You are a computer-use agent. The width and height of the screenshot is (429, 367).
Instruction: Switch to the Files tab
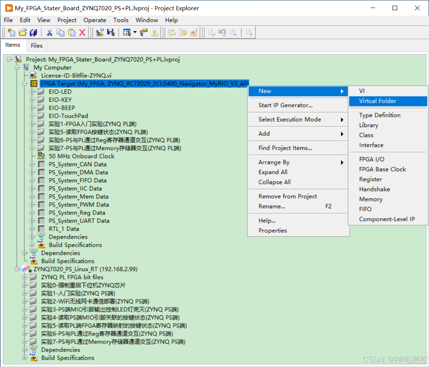36,45
